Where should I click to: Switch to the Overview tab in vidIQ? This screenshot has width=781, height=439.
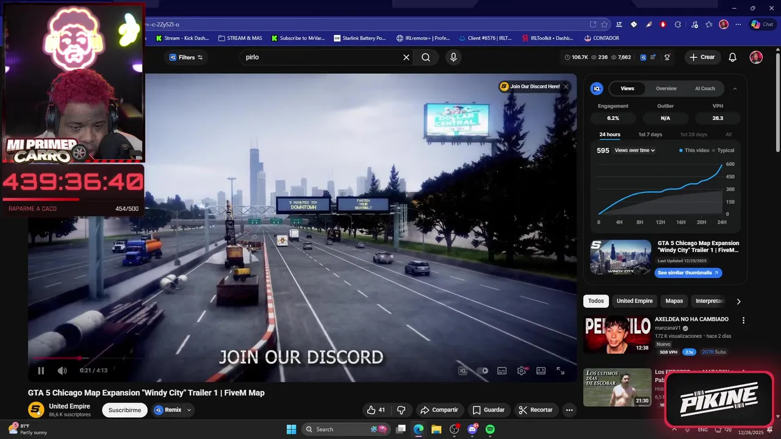pyautogui.click(x=666, y=88)
